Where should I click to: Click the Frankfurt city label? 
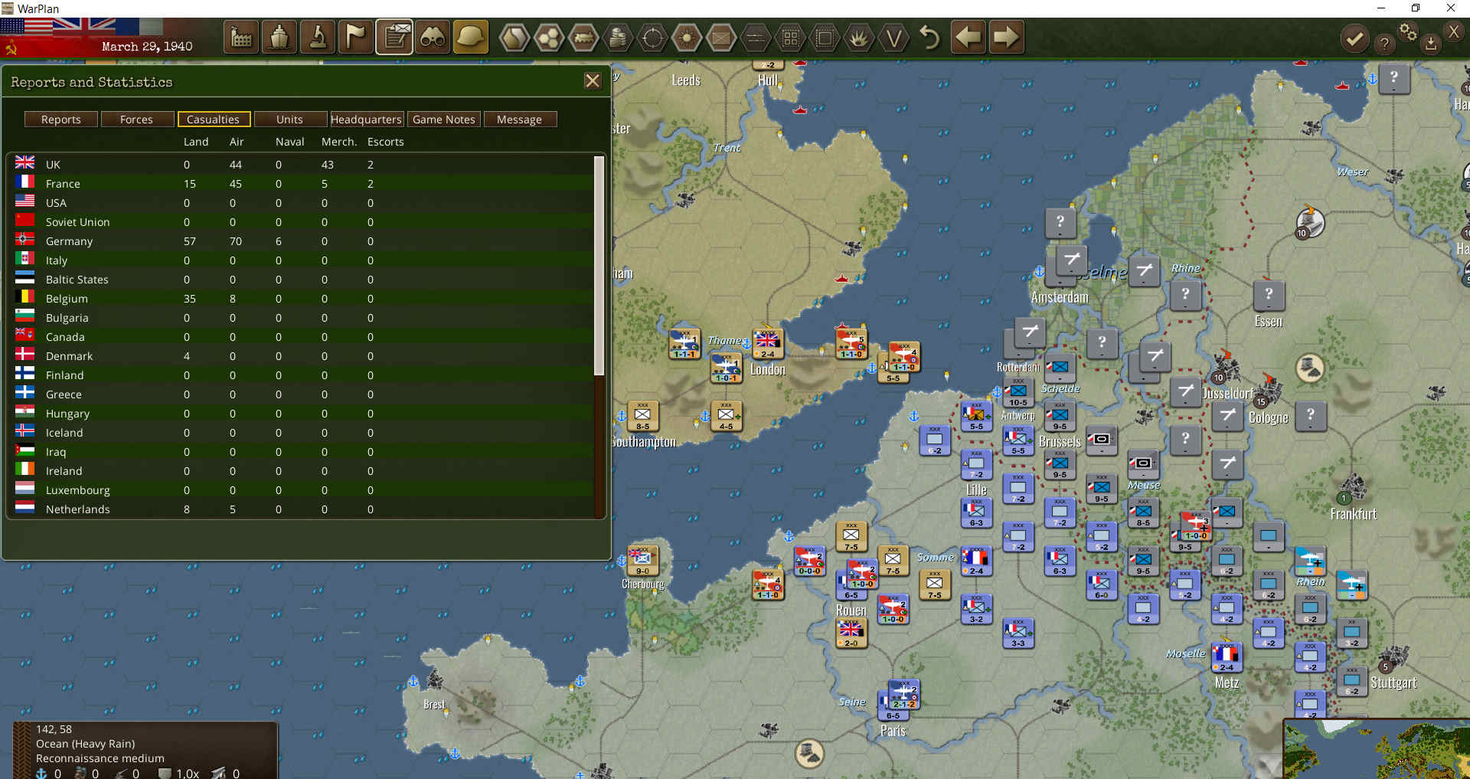coord(1353,514)
